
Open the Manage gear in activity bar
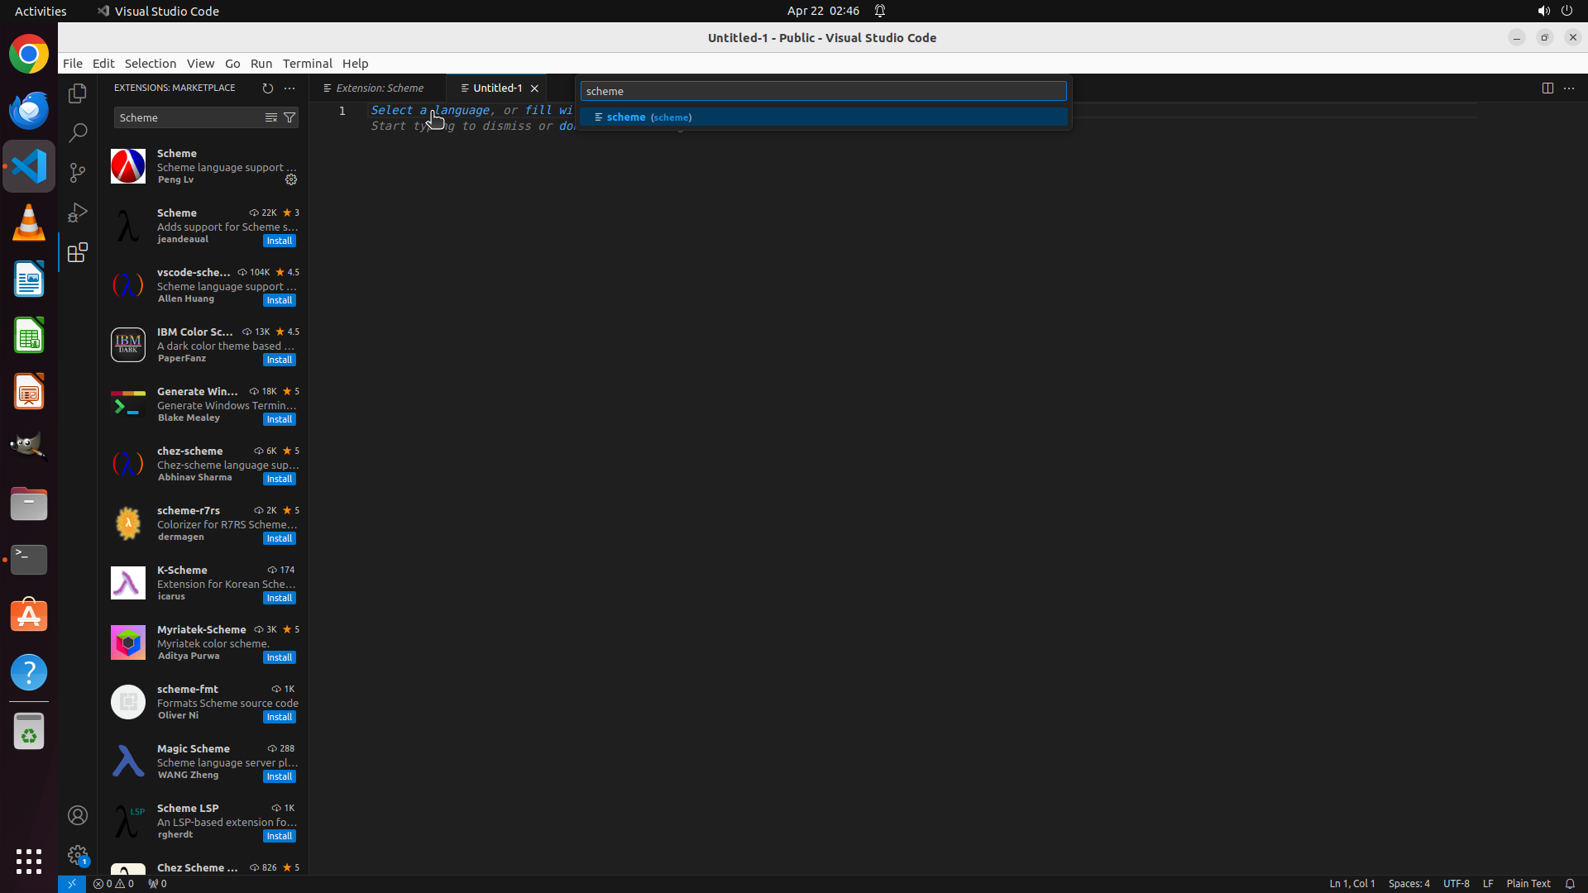(78, 854)
